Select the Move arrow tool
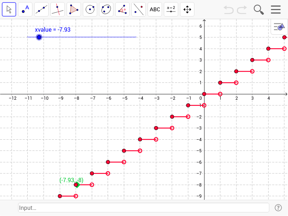Viewport: 288px width, 216px height. tap(9, 9)
